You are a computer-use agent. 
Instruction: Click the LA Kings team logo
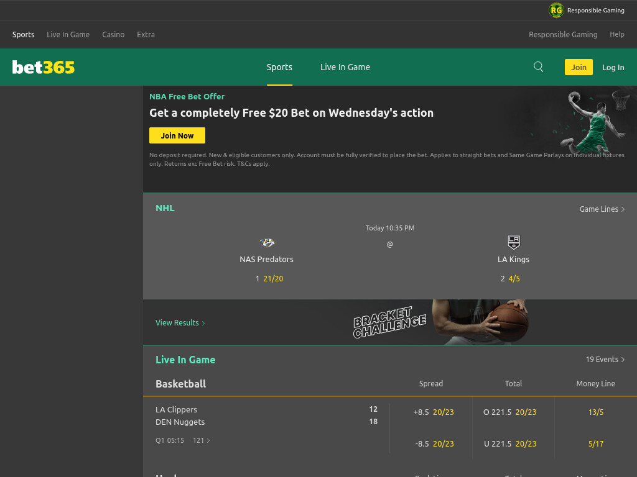point(513,242)
